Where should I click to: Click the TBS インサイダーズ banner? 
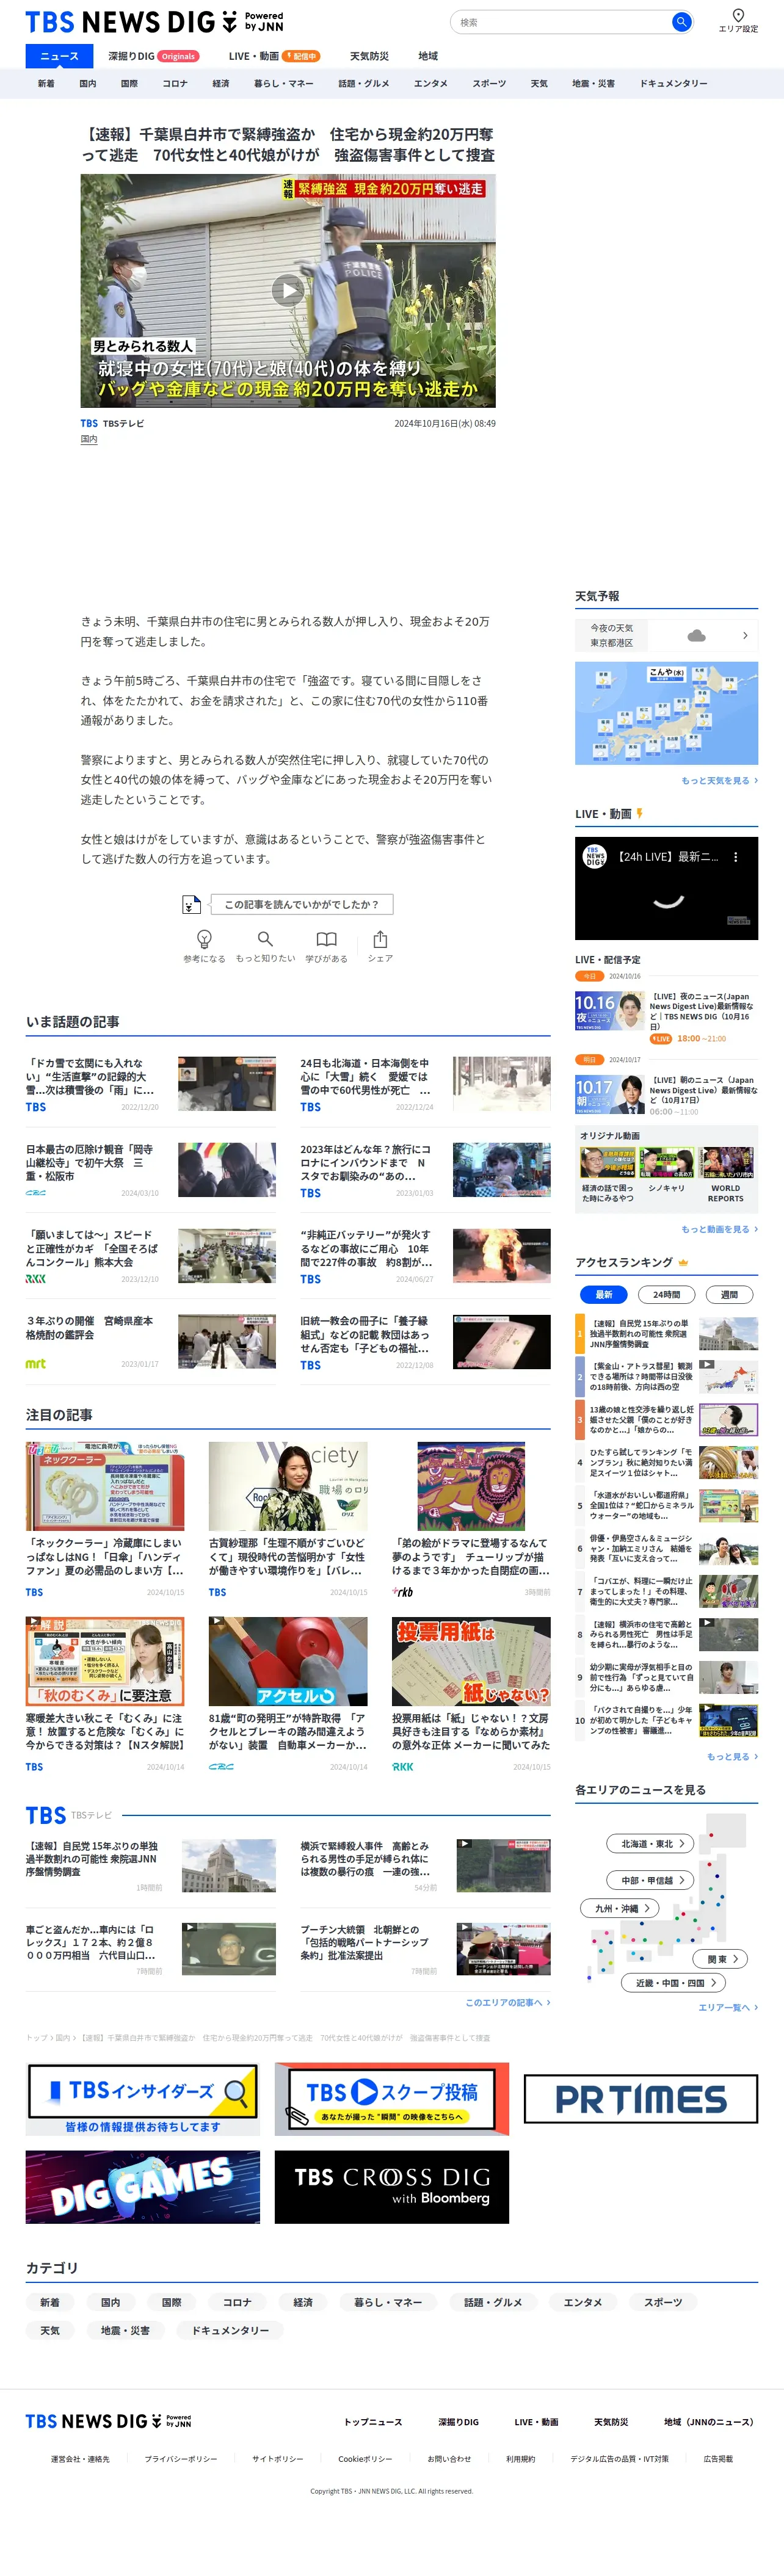point(143,2099)
